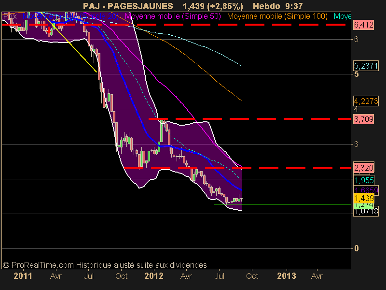Click the 1,0718 price label
The width and height of the screenshot is (386, 290).
[x=366, y=212]
